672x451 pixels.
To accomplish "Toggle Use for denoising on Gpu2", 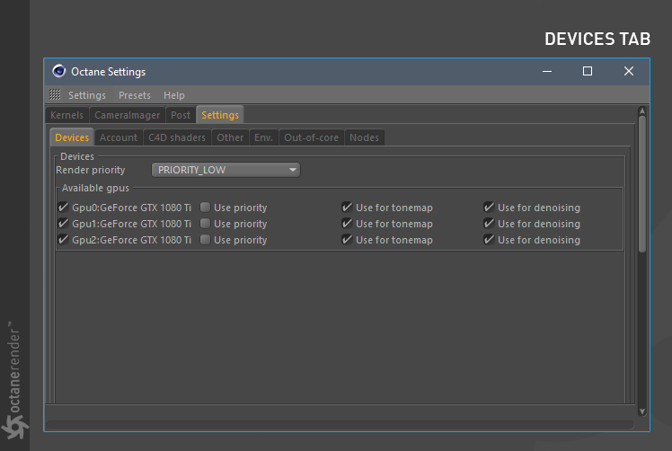I will pos(489,240).
